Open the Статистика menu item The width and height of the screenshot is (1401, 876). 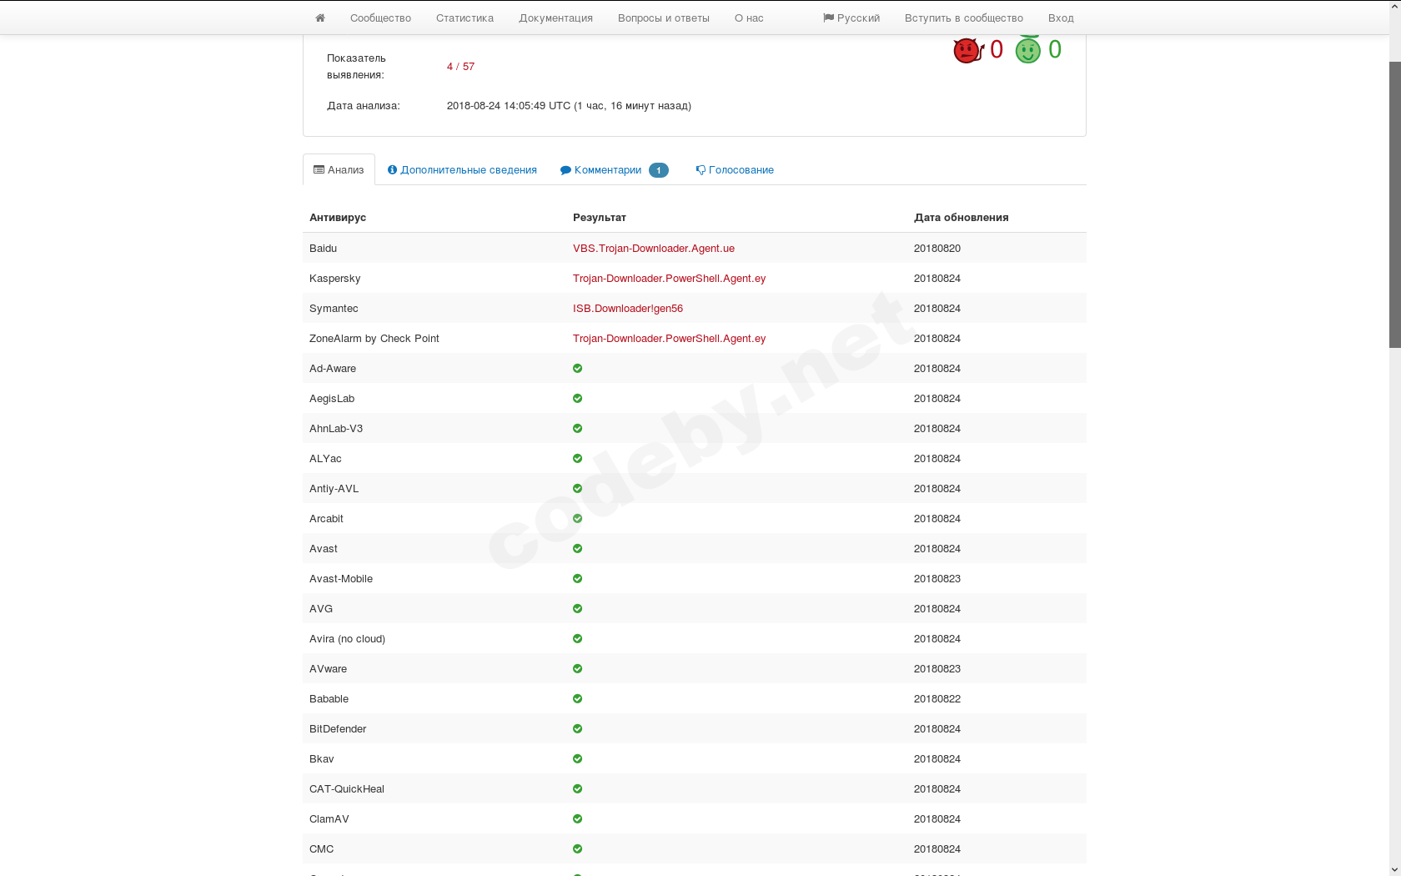(464, 17)
